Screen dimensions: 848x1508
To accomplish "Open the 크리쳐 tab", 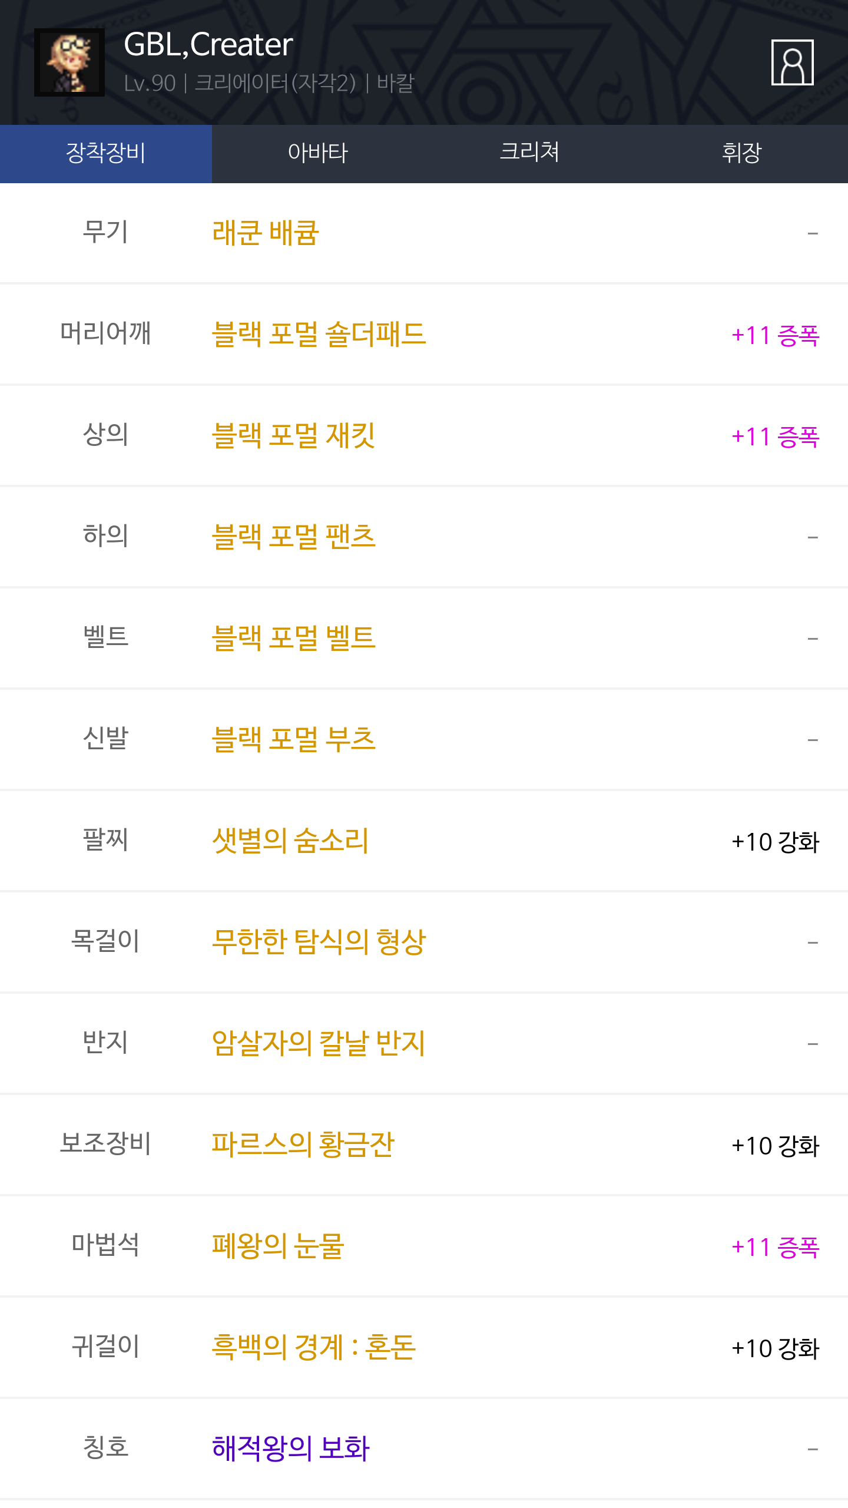I will point(529,153).
